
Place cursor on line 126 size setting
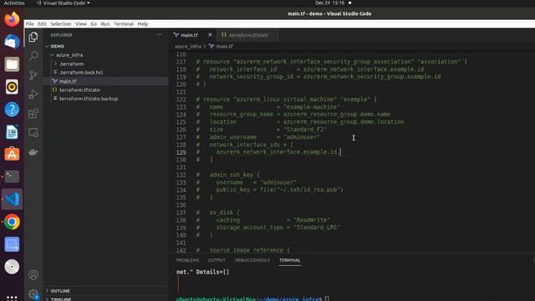[262, 130]
